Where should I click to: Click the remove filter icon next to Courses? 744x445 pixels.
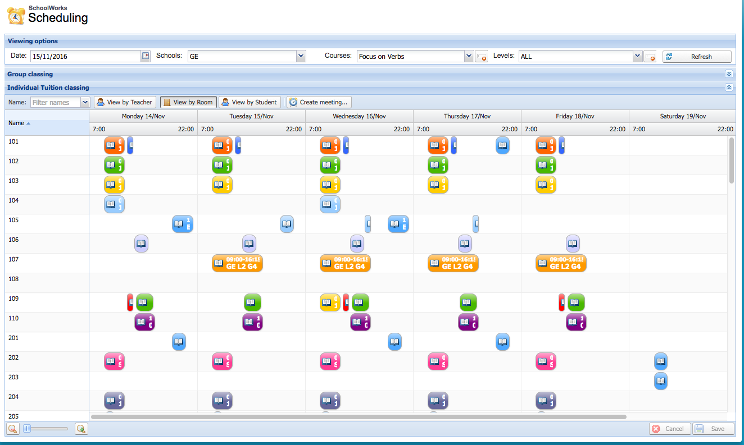click(x=482, y=56)
